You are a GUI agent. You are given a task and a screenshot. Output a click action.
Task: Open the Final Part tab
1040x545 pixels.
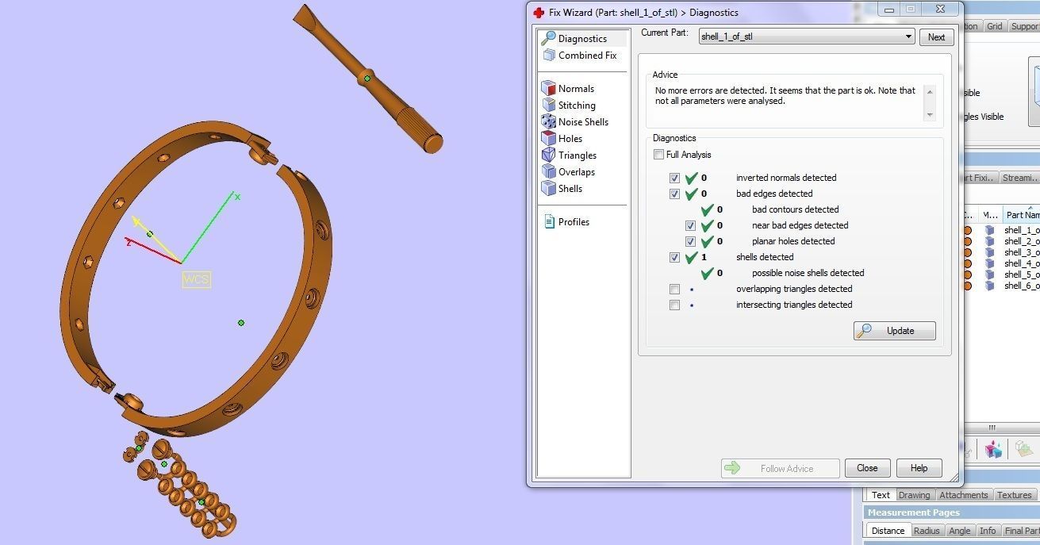tap(1021, 531)
